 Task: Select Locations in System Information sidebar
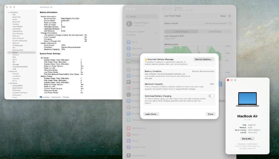16,76
